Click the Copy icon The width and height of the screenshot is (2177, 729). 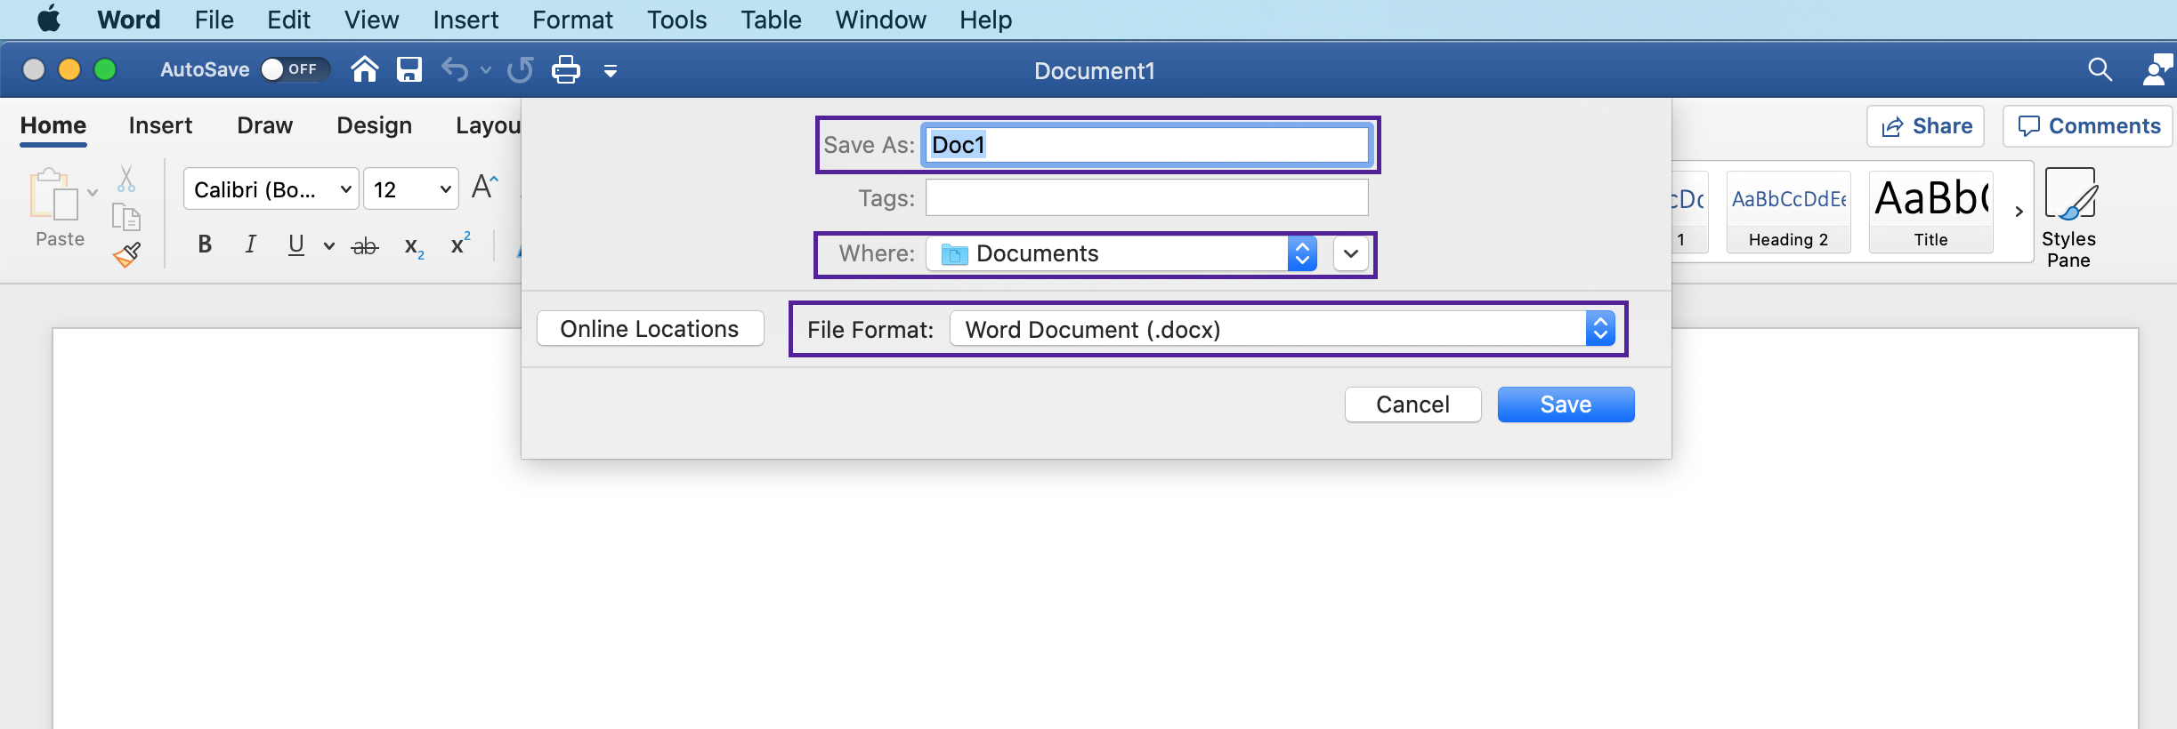point(126,217)
